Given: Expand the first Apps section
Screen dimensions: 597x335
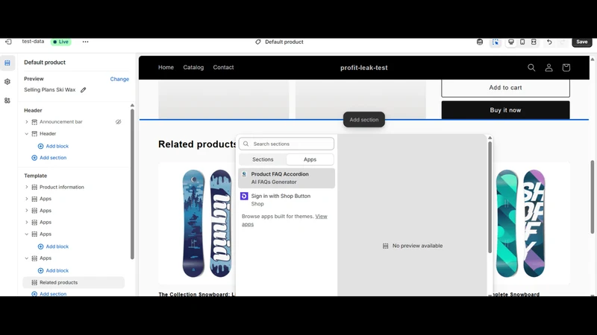Looking at the screenshot, I should [x=27, y=199].
